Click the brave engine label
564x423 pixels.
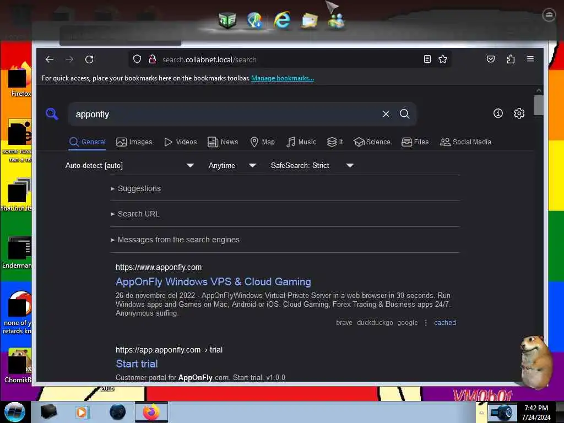point(344,323)
